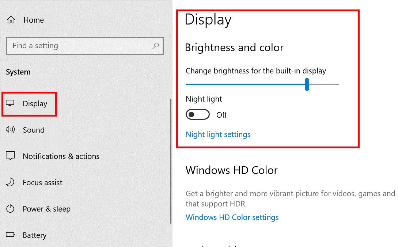
Task: Navigate to the Home settings page
Action: click(34, 20)
